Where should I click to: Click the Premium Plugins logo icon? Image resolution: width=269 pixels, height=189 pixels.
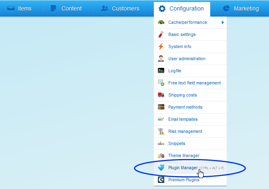coord(161,180)
